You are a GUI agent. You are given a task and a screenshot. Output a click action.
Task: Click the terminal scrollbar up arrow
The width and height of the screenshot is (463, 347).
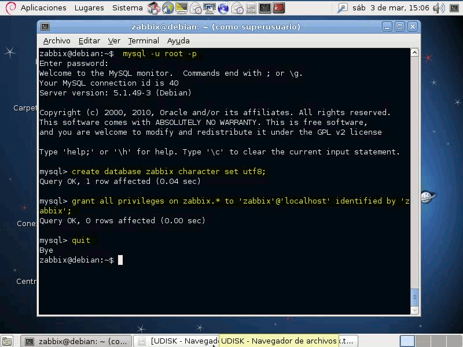[414, 53]
